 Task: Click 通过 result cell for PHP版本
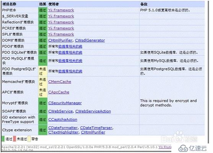pos(43,10)
